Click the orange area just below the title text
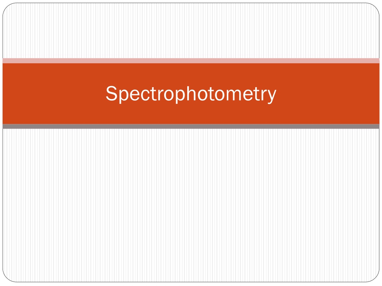Image resolution: width=382 pixels, height=286 pixels. click(x=191, y=114)
